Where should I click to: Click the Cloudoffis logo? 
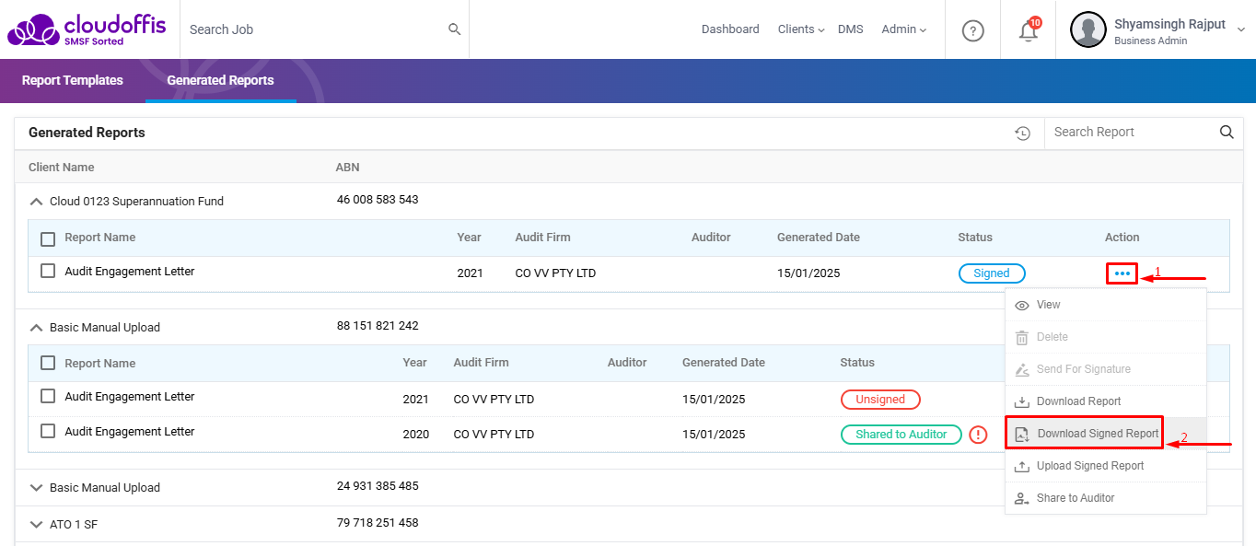(87, 29)
